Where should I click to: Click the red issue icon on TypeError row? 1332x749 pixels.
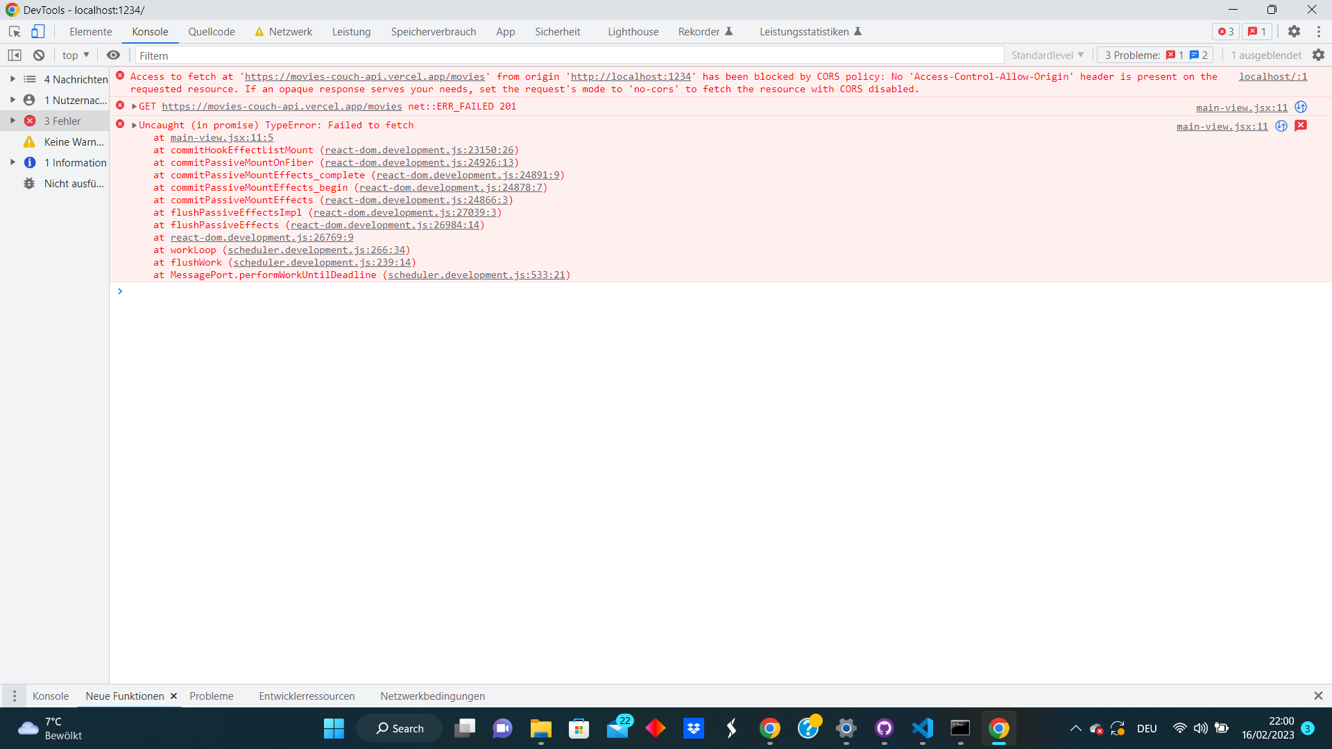(1301, 126)
